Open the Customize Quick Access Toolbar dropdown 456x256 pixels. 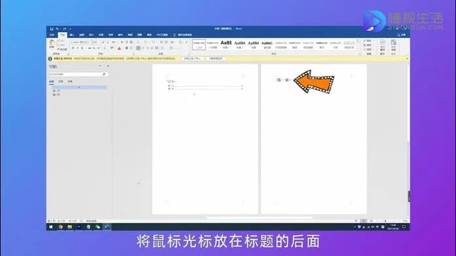click(70, 29)
